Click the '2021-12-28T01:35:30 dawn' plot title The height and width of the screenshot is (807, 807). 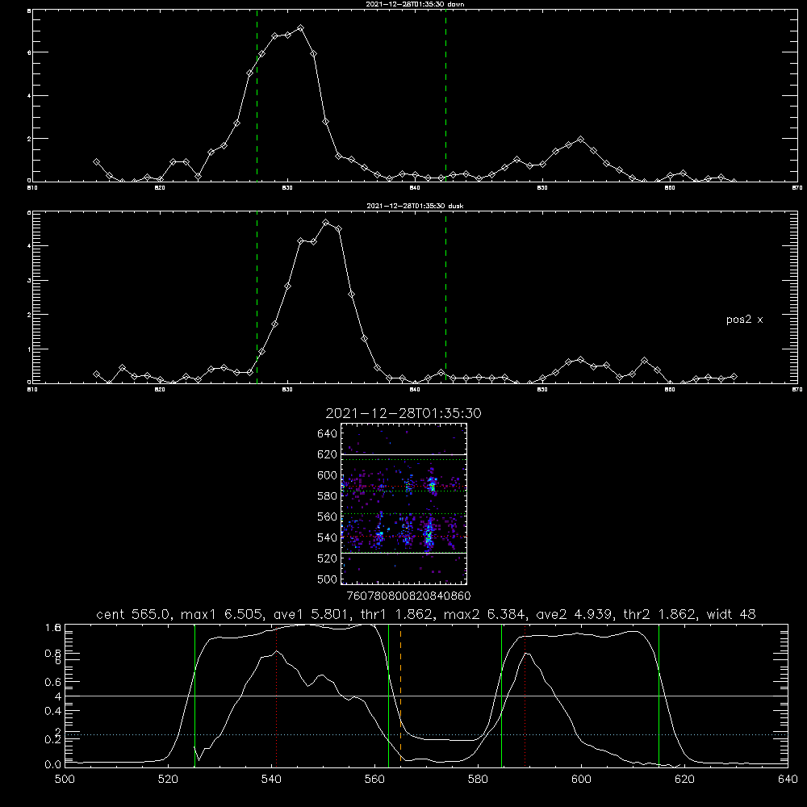pyautogui.click(x=415, y=4)
